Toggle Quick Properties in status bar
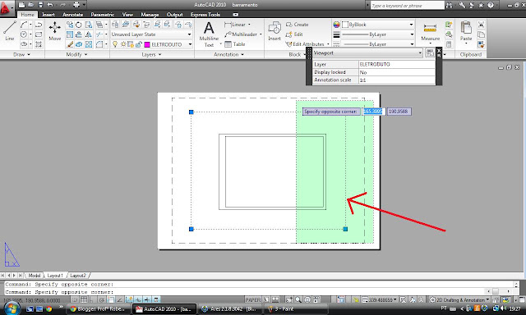 click(156, 299)
